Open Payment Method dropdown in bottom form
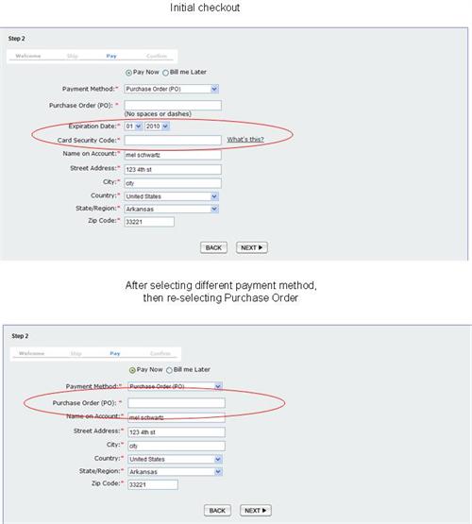Viewport: 472px width, 524px height. coord(176,386)
